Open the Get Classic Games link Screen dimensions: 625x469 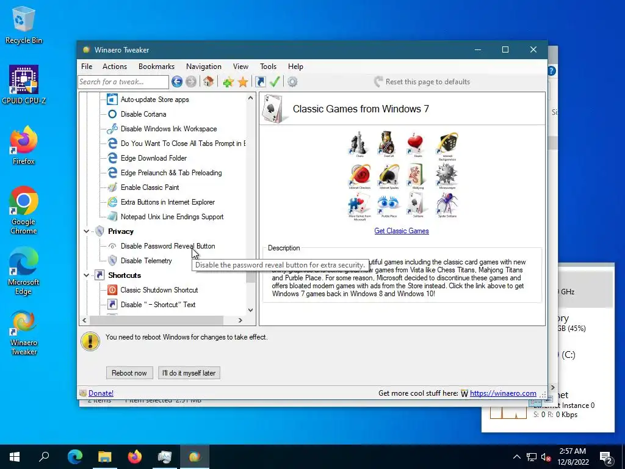(402, 231)
